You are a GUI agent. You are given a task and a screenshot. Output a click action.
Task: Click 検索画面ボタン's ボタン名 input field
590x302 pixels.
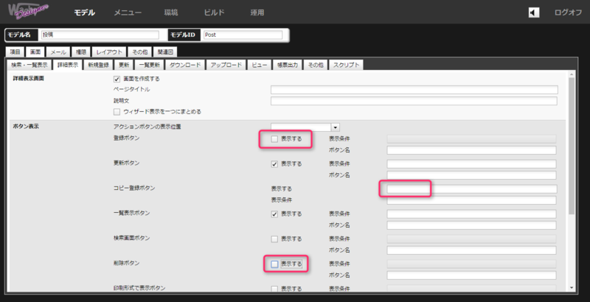coord(471,250)
